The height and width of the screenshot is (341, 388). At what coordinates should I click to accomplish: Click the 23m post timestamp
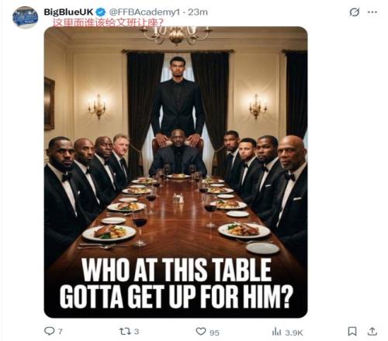[198, 12]
